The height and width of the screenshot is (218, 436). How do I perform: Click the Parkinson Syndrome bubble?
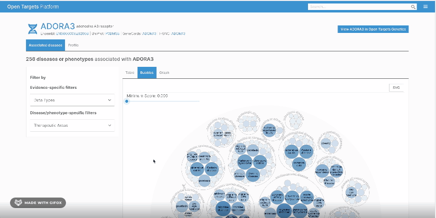click(244, 163)
